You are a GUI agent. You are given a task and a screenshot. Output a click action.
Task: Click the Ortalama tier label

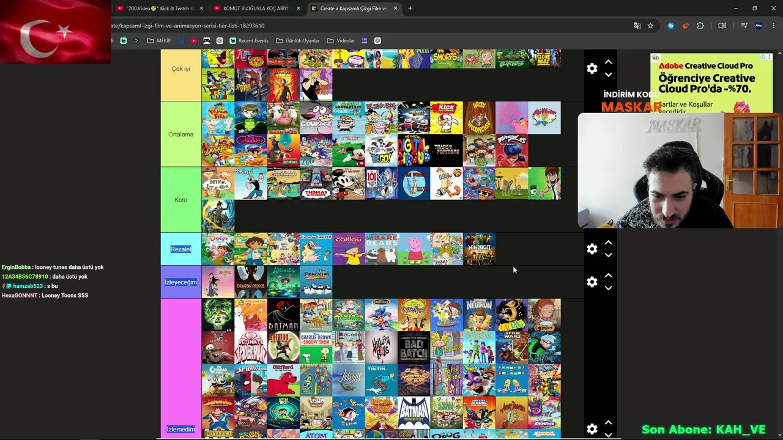[x=180, y=134]
